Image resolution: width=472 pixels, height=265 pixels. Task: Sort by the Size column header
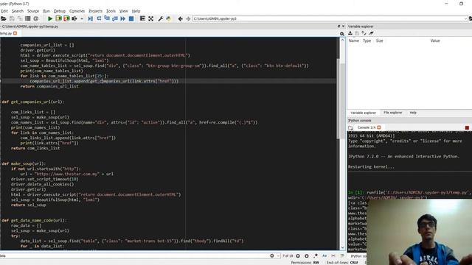pos(380,40)
